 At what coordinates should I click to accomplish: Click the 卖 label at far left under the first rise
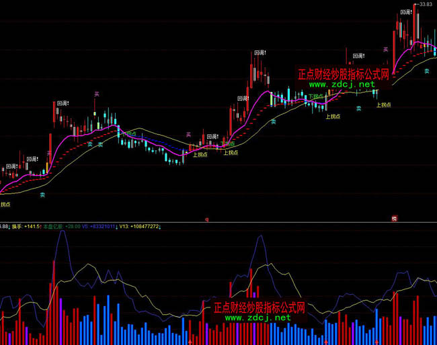(42, 195)
